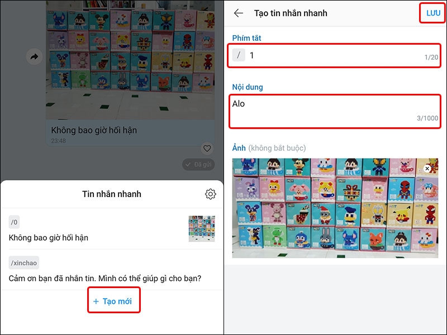Select the /0 quick message entry

[x=112, y=229]
